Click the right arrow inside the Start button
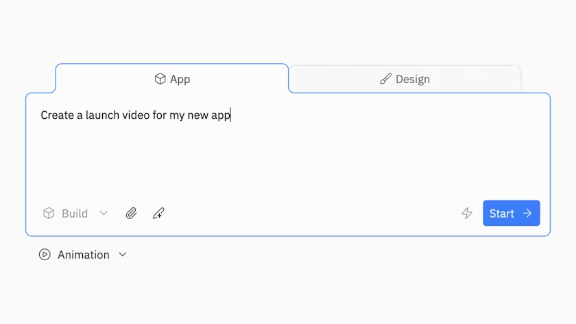The height and width of the screenshot is (324, 576). 527,213
